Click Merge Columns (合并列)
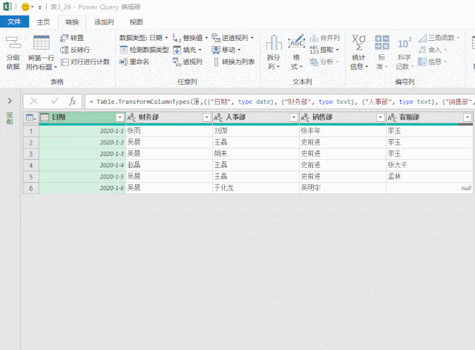 324,38
